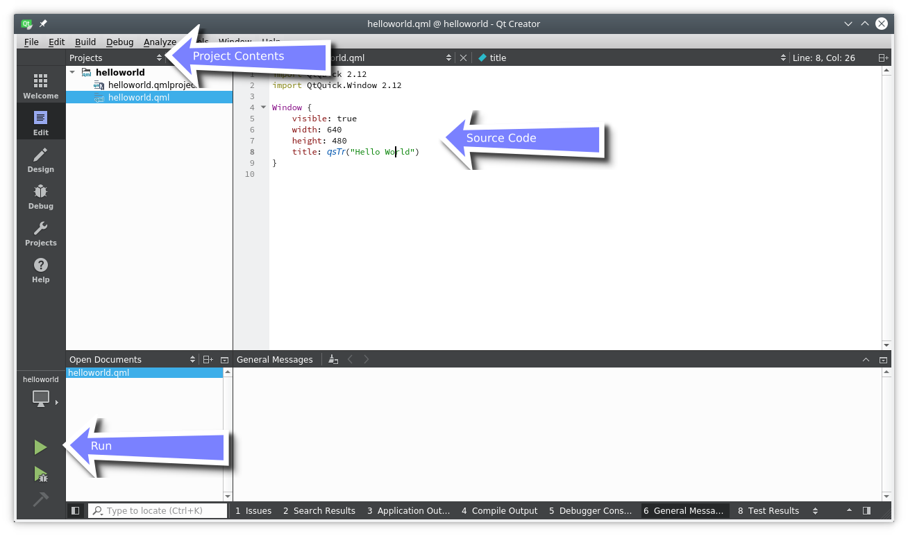Open the helloworld kit selector
This screenshot has width=908, height=536.
click(x=41, y=398)
